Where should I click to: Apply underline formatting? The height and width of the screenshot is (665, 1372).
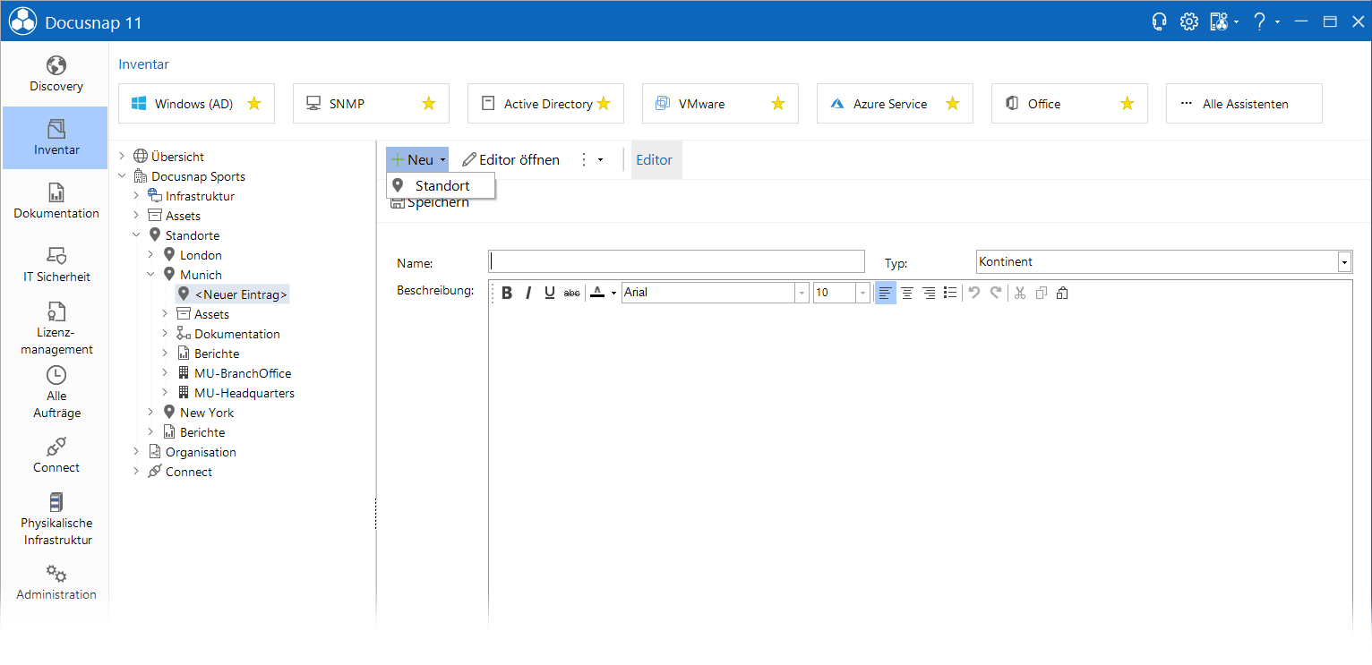click(x=550, y=293)
